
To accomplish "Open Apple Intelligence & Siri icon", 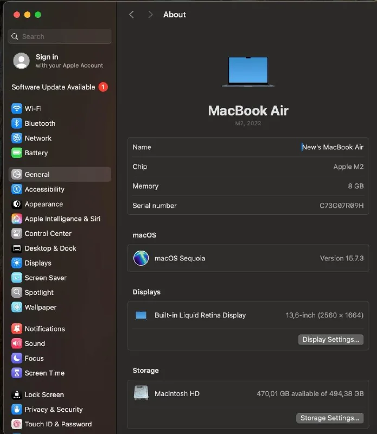I will point(17,219).
